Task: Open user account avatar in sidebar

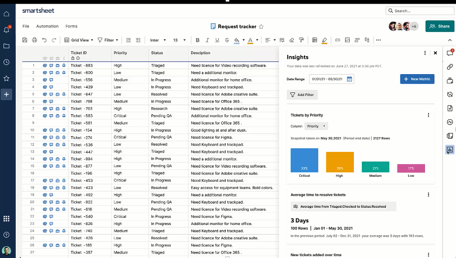Action: (7, 250)
